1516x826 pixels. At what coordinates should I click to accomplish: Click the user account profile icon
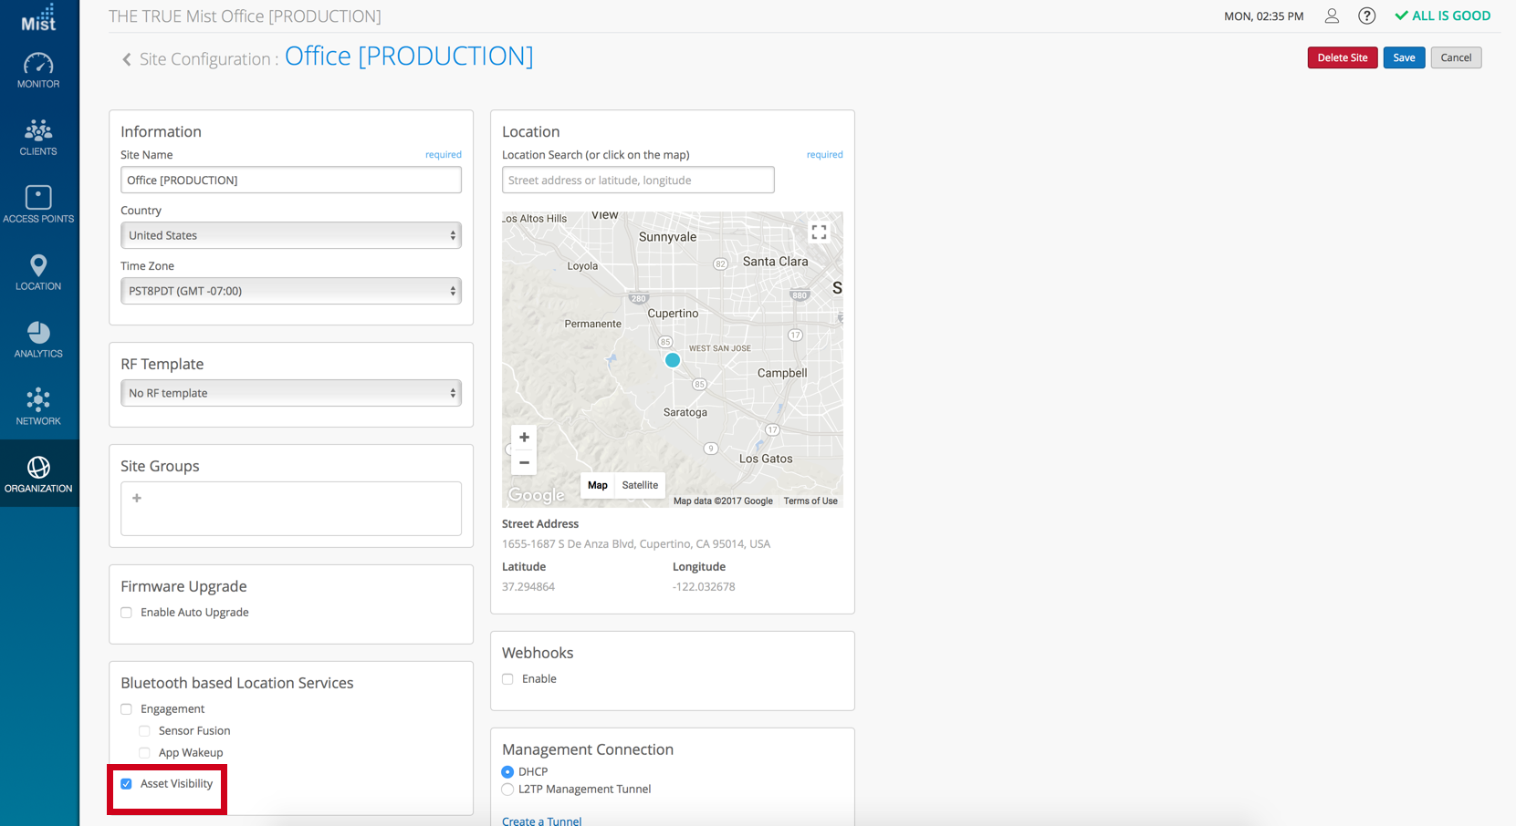pyautogui.click(x=1332, y=15)
